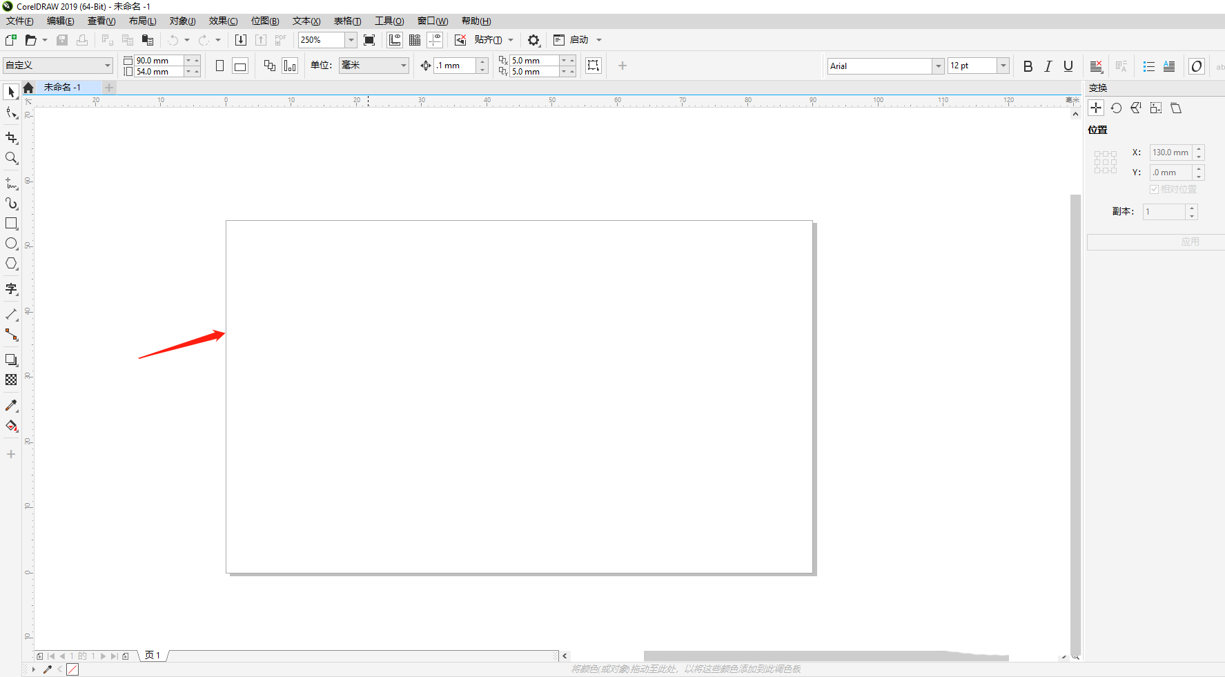
Task: Enable bold text formatting
Action: pos(1028,66)
